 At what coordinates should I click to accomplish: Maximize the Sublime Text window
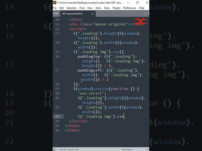pyautogui.click(x=138, y=3)
